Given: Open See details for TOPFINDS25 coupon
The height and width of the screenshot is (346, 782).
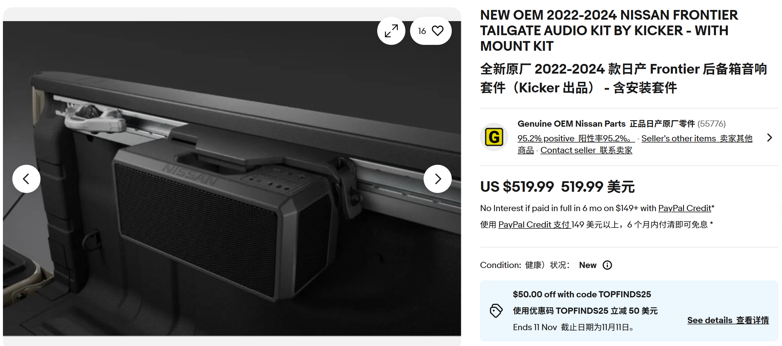Looking at the screenshot, I should 728,320.
